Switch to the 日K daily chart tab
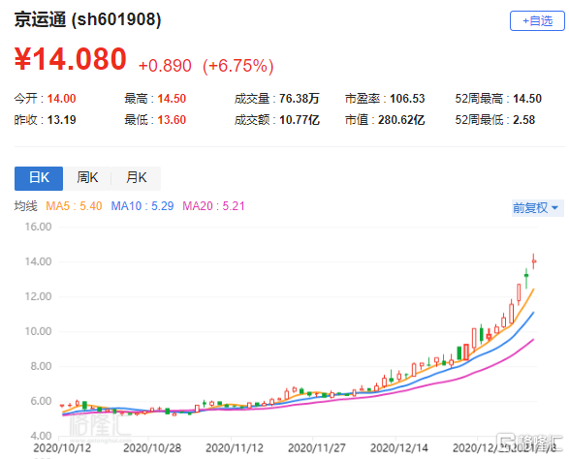Viewport: 569px width, 459px height. coord(39,178)
